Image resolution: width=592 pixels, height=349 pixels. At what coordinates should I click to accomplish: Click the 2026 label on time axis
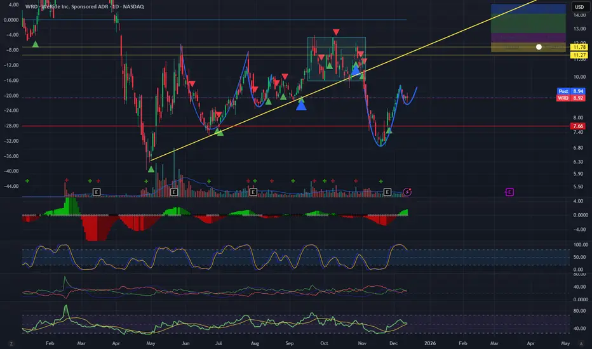point(429,343)
